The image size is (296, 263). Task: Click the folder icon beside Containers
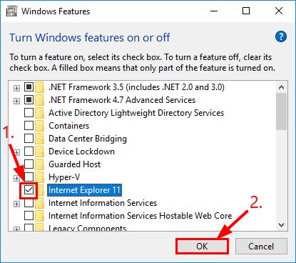click(x=40, y=126)
